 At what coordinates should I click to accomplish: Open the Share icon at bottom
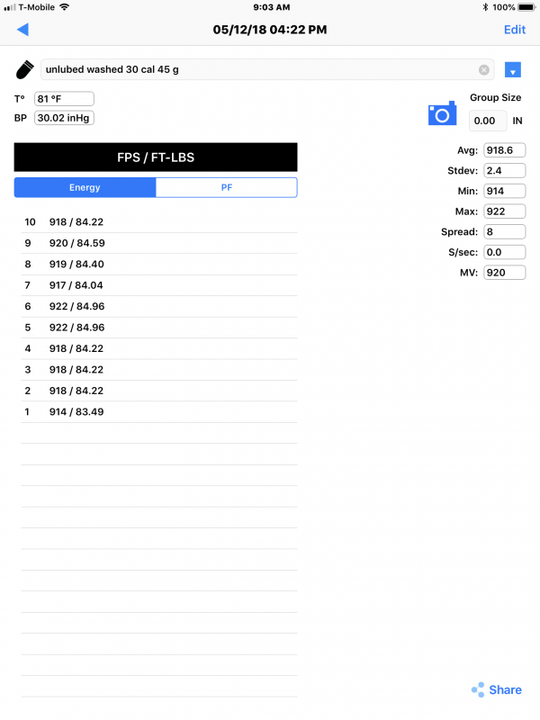tap(497, 689)
